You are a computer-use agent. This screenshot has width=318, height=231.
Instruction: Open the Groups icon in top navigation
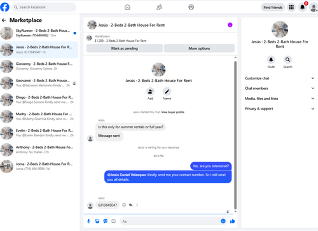191,7
